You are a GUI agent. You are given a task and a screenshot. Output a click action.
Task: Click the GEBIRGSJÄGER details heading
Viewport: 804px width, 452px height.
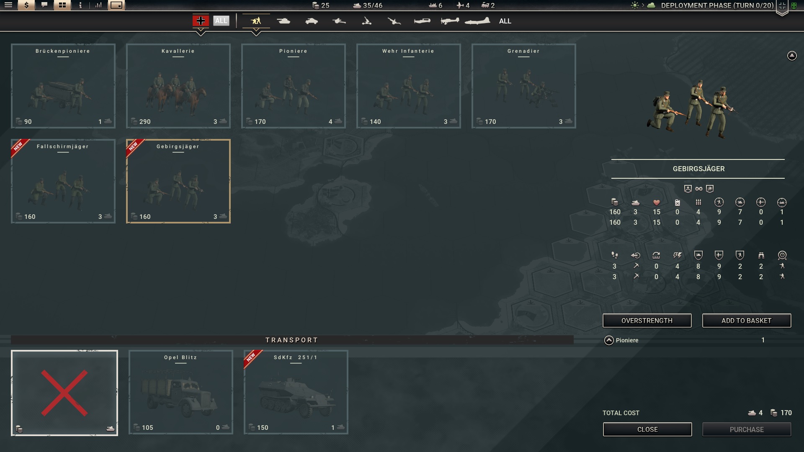[x=698, y=169]
